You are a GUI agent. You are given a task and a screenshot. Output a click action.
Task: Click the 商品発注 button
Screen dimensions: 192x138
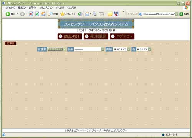point(70,36)
